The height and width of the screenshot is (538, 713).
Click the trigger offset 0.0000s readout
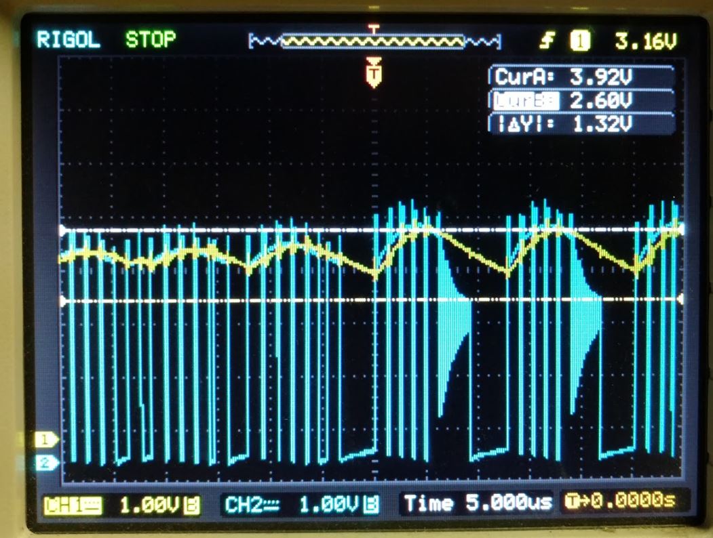[x=621, y=501]
